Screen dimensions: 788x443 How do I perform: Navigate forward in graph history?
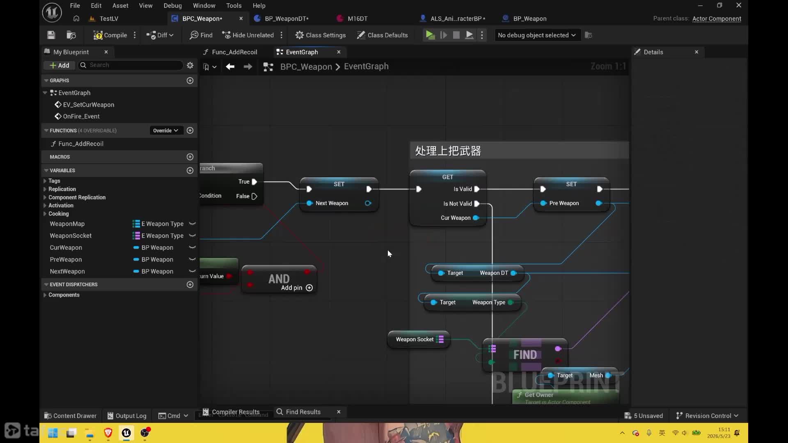tap(248, 66)
